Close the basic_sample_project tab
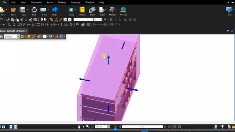This screenshot has width=235, height=132. pyautogui.click(x=26, y=31)
